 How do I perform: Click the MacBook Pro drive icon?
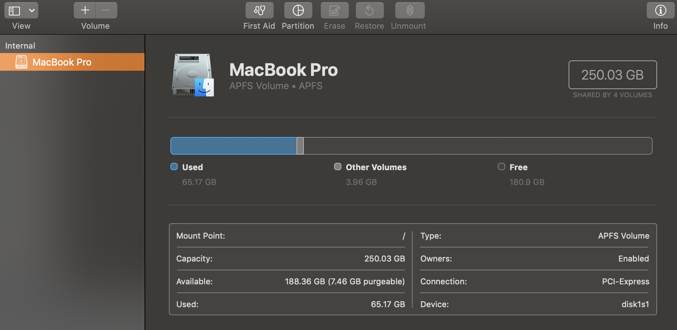193,75
